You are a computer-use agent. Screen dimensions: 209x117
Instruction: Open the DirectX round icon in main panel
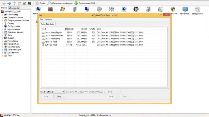click(x=136, y=9)
